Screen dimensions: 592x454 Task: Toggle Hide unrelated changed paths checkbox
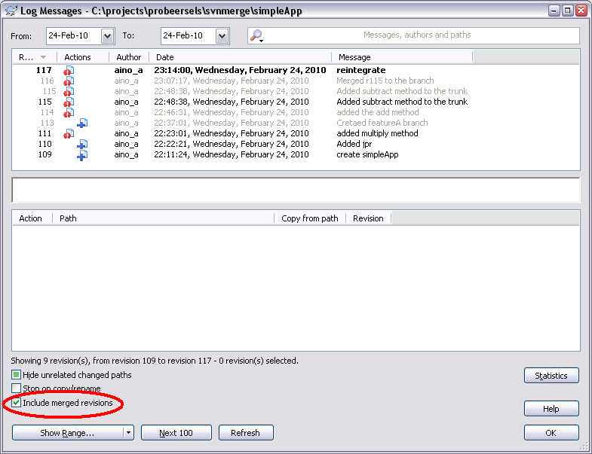pyautogui.click(x=16, y=375)
